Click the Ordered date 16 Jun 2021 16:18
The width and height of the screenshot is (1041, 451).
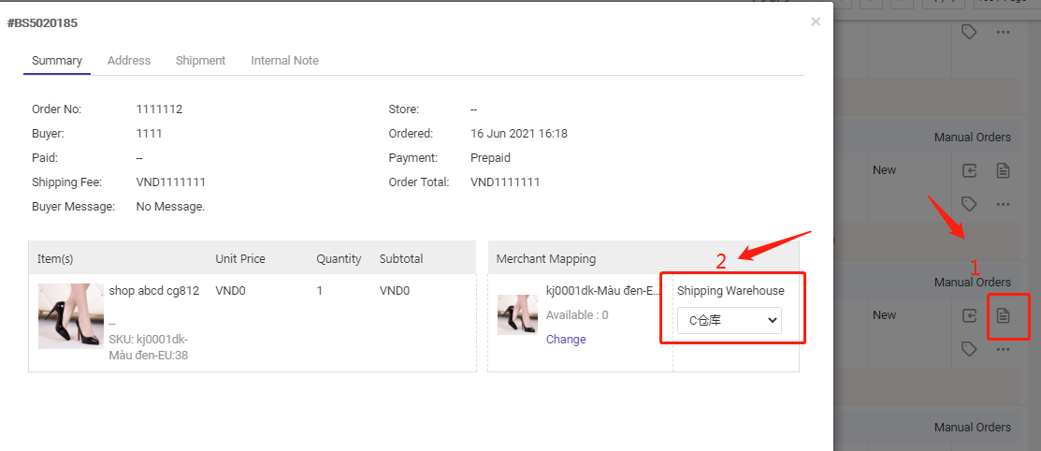519,134
